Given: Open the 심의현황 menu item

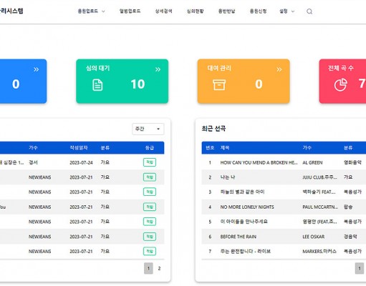Looking at the screenshot, I should click(195, 11).
